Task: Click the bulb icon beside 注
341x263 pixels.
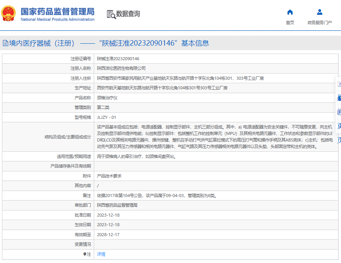Action: (x=85, y=254)
